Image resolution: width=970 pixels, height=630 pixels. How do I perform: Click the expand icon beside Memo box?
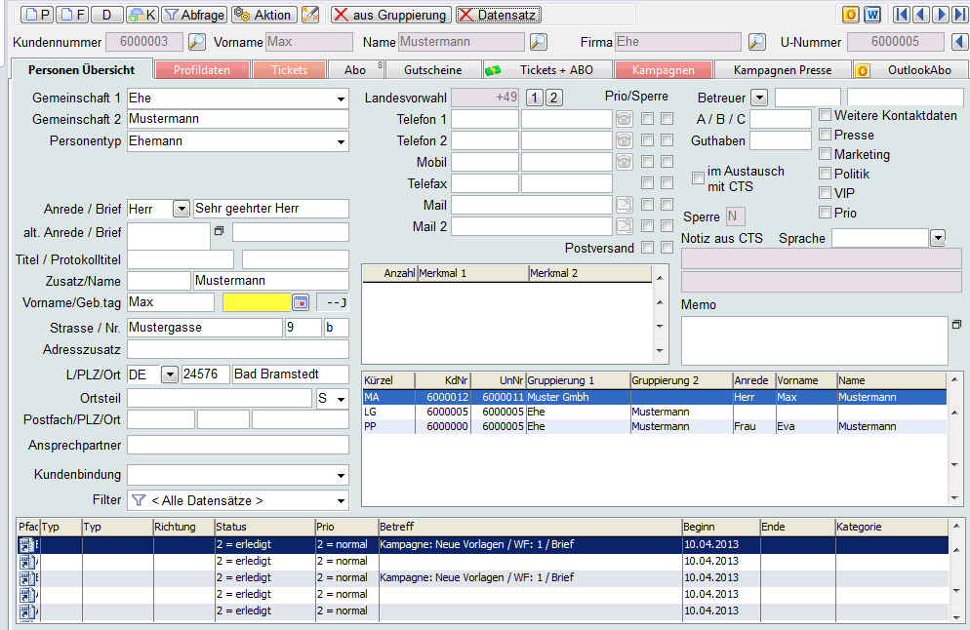point(956,324)
